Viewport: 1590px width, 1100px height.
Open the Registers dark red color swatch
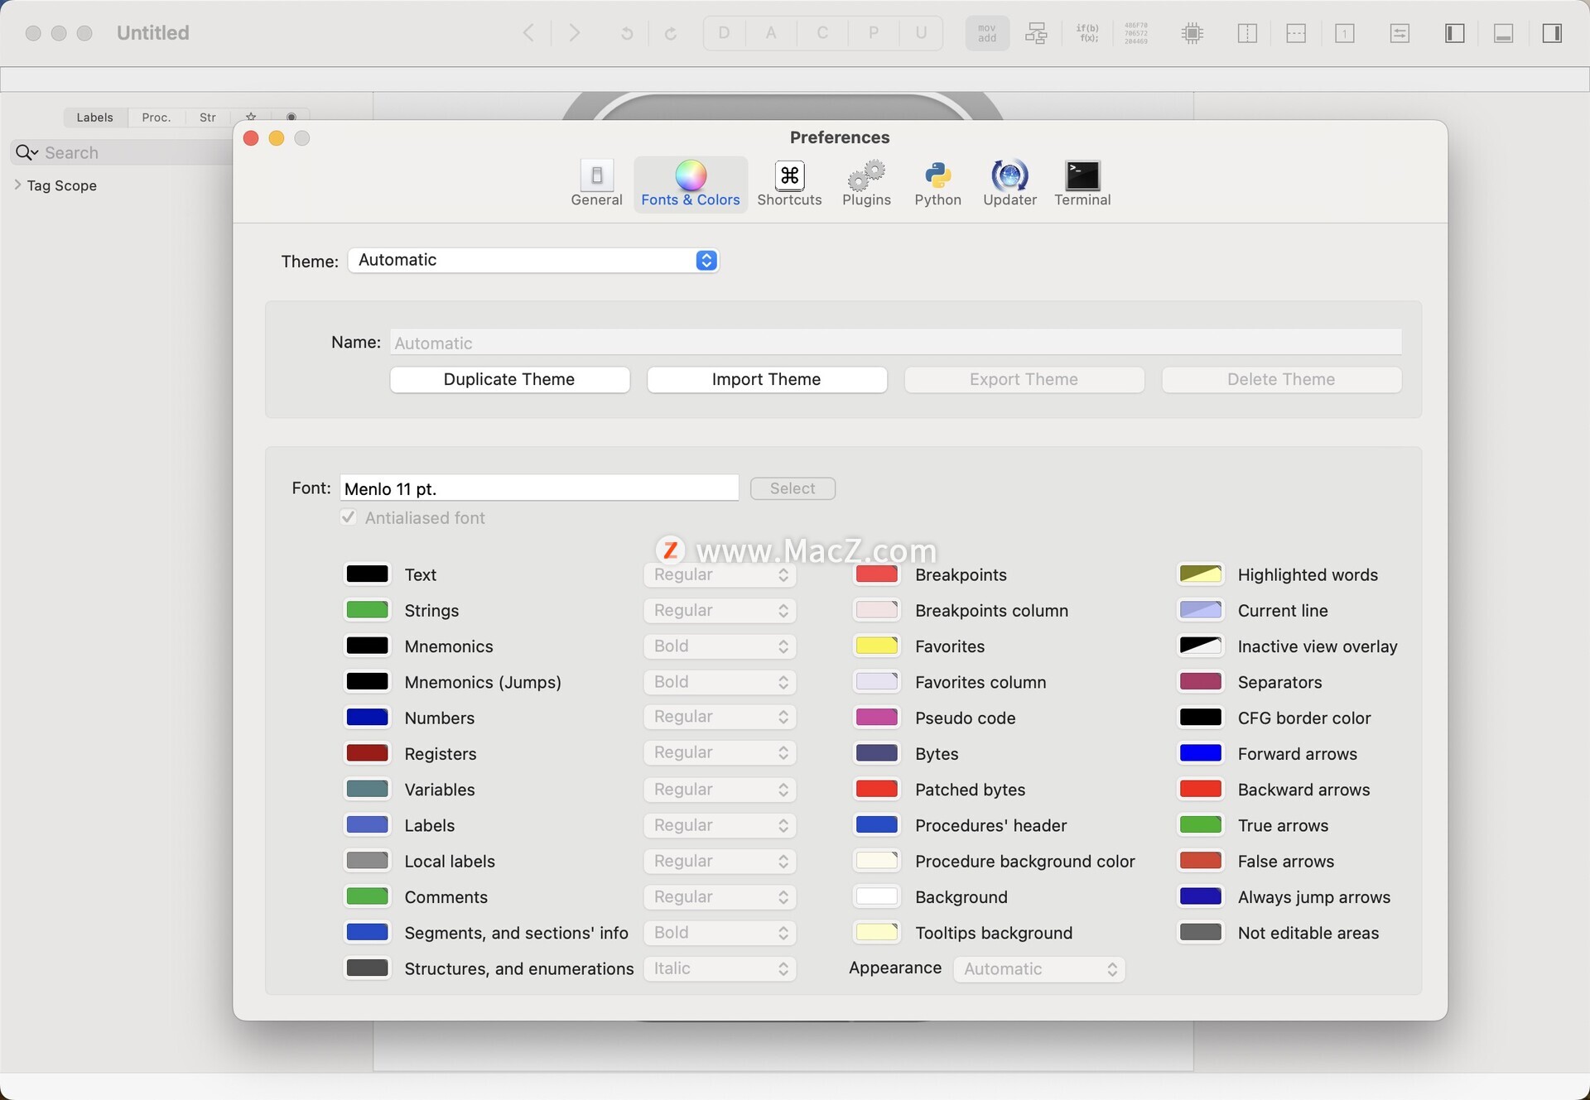[367, 753]
